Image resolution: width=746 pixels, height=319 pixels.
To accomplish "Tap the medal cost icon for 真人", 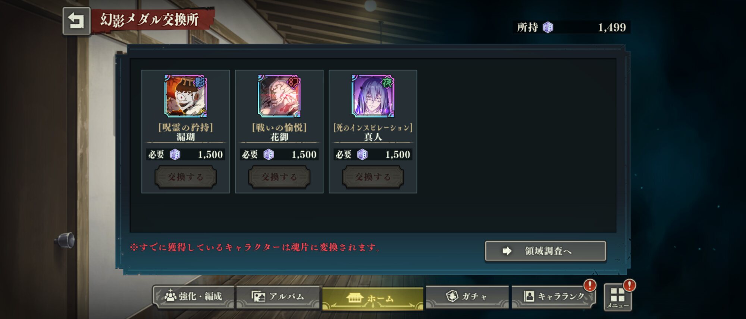I will point(362,154).
